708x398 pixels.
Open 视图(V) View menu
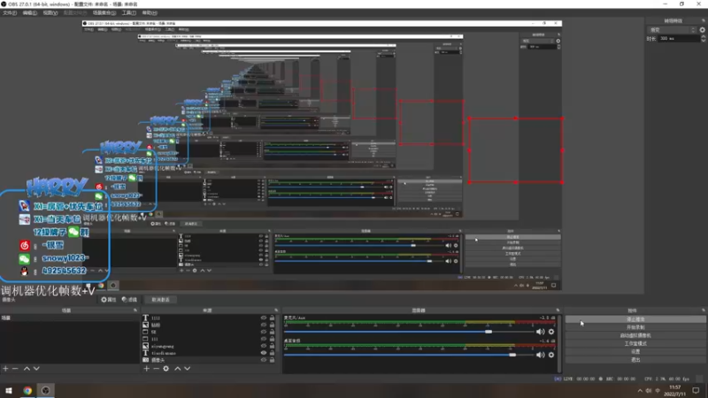point(50,13)
